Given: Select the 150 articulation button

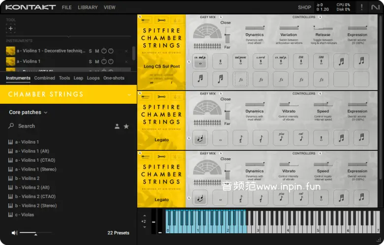Looking at the screenshot, I should [301, 61].
